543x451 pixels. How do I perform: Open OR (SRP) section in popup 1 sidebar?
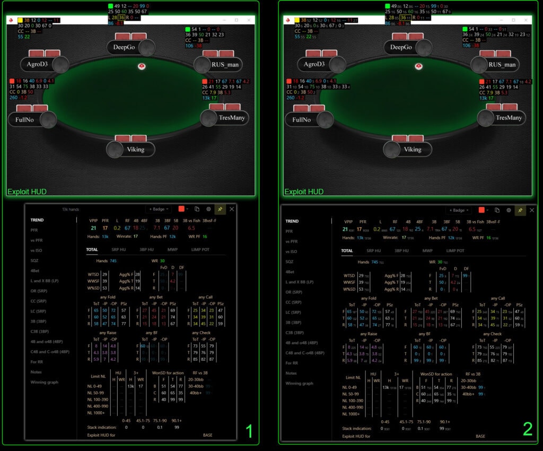pyautogui.click(x=39, y=291)
